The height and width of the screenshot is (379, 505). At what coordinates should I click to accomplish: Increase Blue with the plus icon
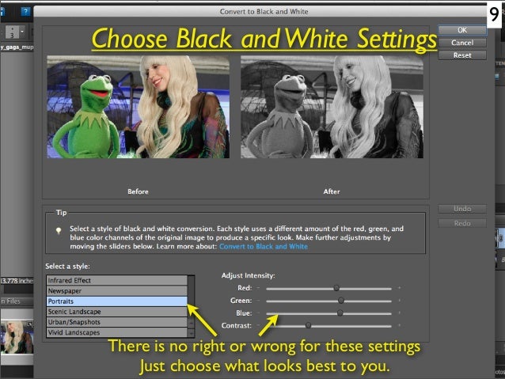point(400,313)
